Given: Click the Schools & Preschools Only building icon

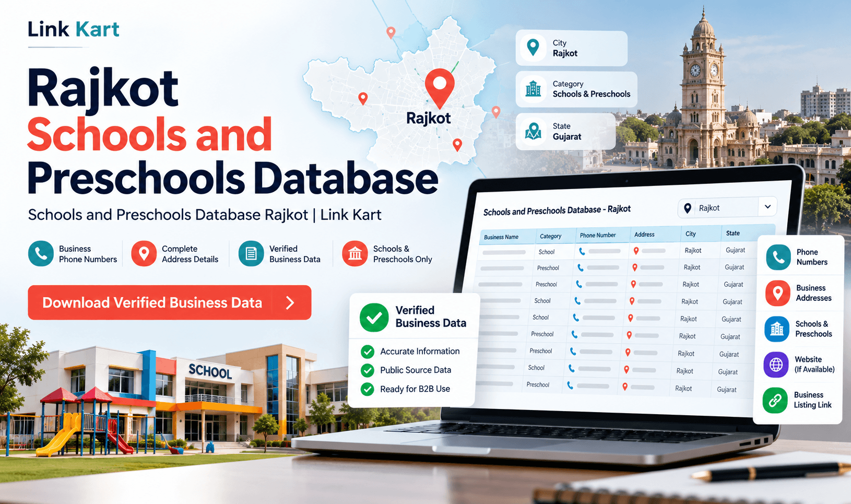Looking at the screenshot, I should [355, 254].
